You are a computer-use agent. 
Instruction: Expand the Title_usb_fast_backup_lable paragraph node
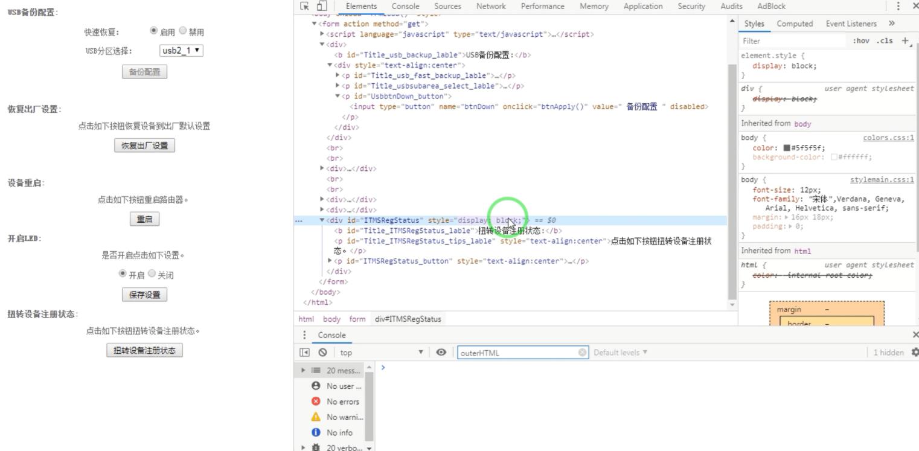pyautogui.click(x=338, y=75)
